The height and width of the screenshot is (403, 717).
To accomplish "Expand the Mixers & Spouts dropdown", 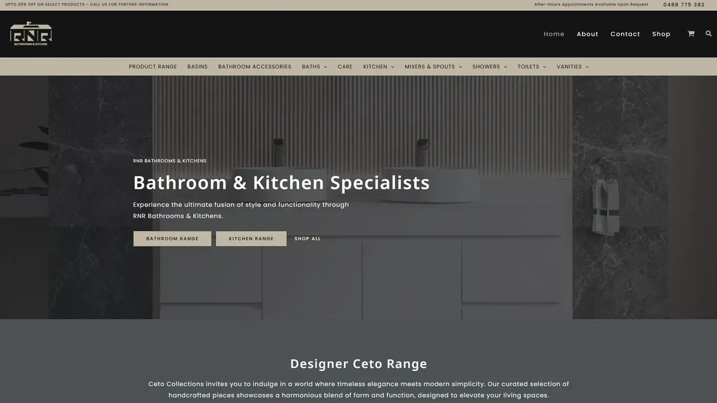I will click(433, 67).
